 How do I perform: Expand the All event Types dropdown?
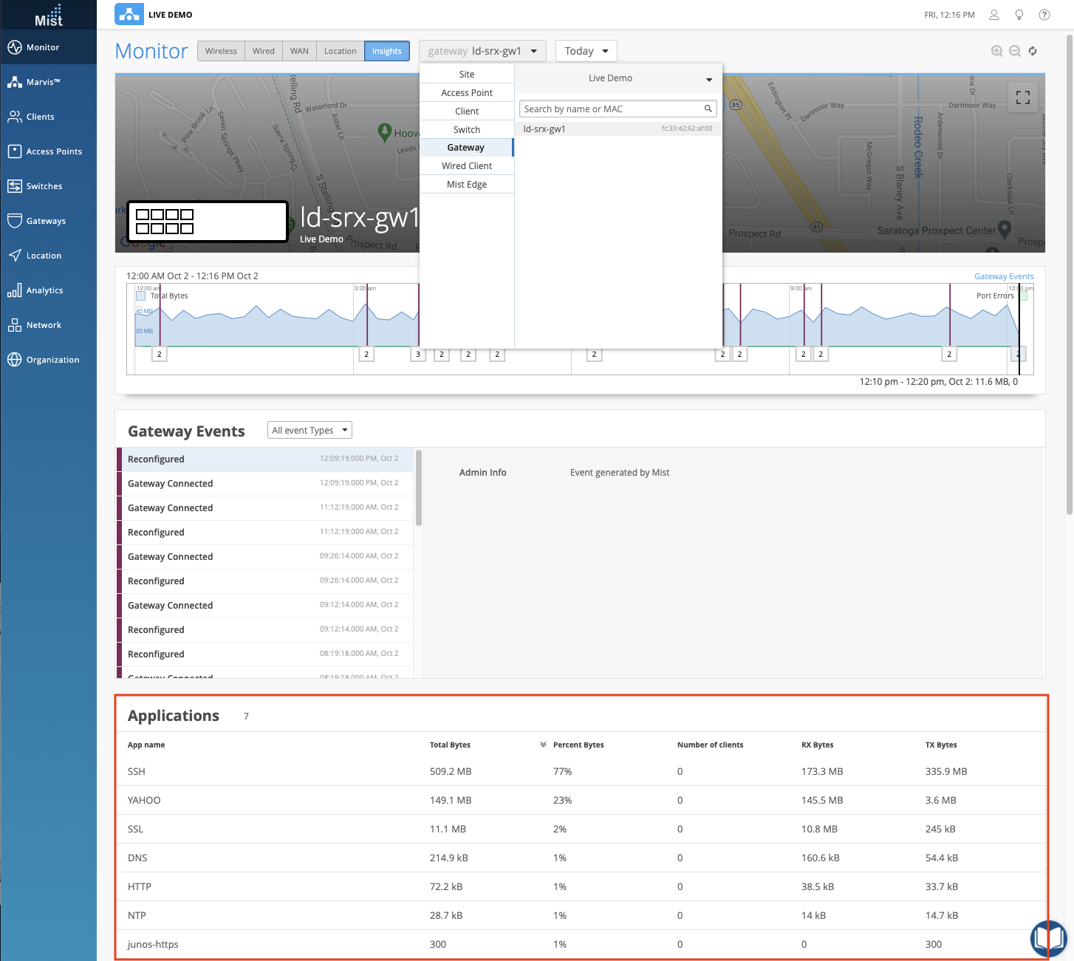click(309, 431)
